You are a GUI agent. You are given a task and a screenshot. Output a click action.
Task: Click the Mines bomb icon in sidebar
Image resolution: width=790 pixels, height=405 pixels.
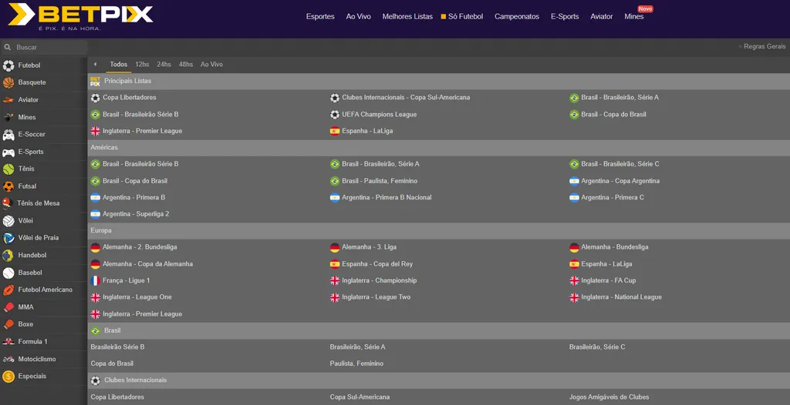point(8,117)
